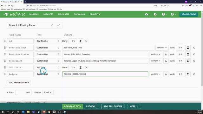Open type selector for Department field
The height and width of the screenshot is (114, 203).
tap(48, 61)
